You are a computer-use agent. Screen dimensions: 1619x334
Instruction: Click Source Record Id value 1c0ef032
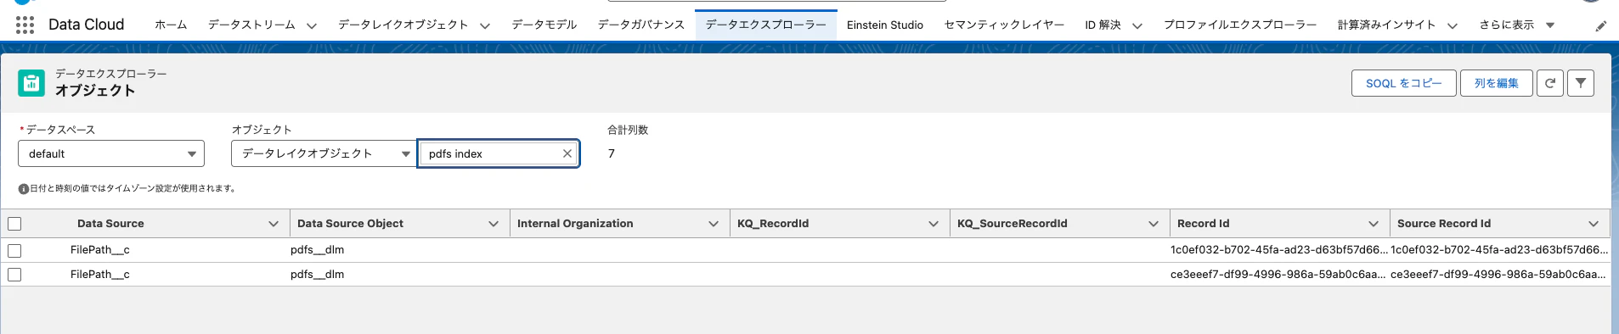[1499, 250]
